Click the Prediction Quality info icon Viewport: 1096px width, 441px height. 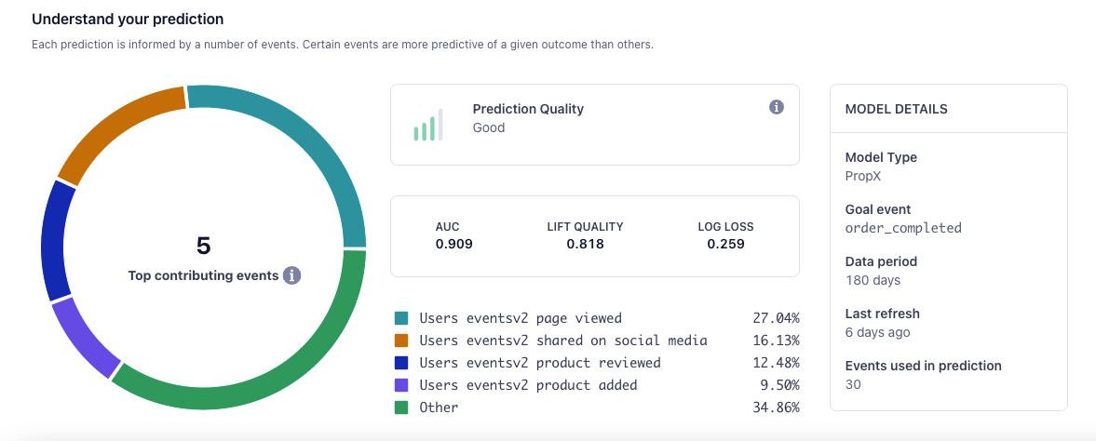(x=777, y=108)
